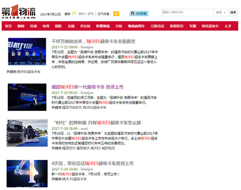Open the 新闻 menu item
241x190 pixels.
[x=21, y=26]
